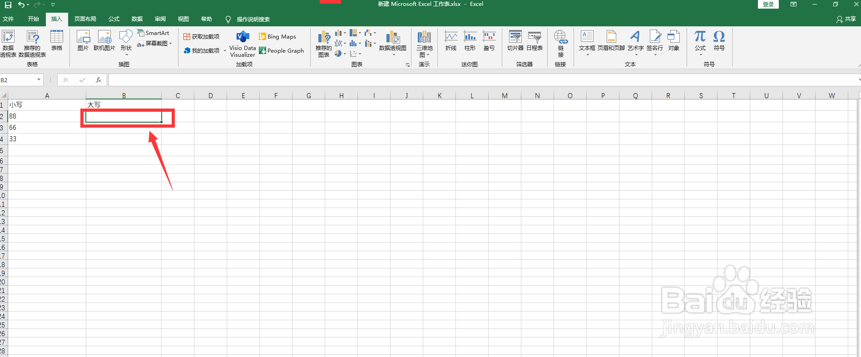Select the column D header

pyautogui.click(x=211, y=95)
